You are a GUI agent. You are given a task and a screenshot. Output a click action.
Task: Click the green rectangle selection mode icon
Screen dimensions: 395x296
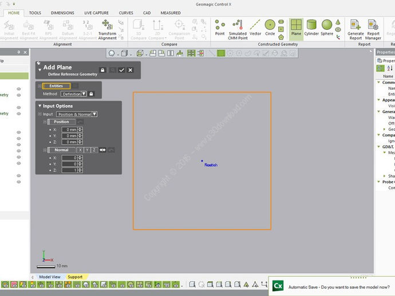[x=221, y=53]
